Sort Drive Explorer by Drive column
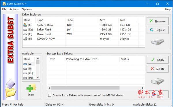The width and height of the screenshot is (173, 107). 29,20
